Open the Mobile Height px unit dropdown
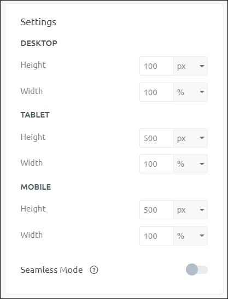This screenshot has width=228, height=299. pyautogui.click(x=190, y=210)
